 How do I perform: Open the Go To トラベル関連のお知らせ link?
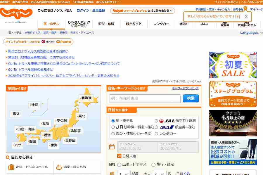[x=30, y=70]
